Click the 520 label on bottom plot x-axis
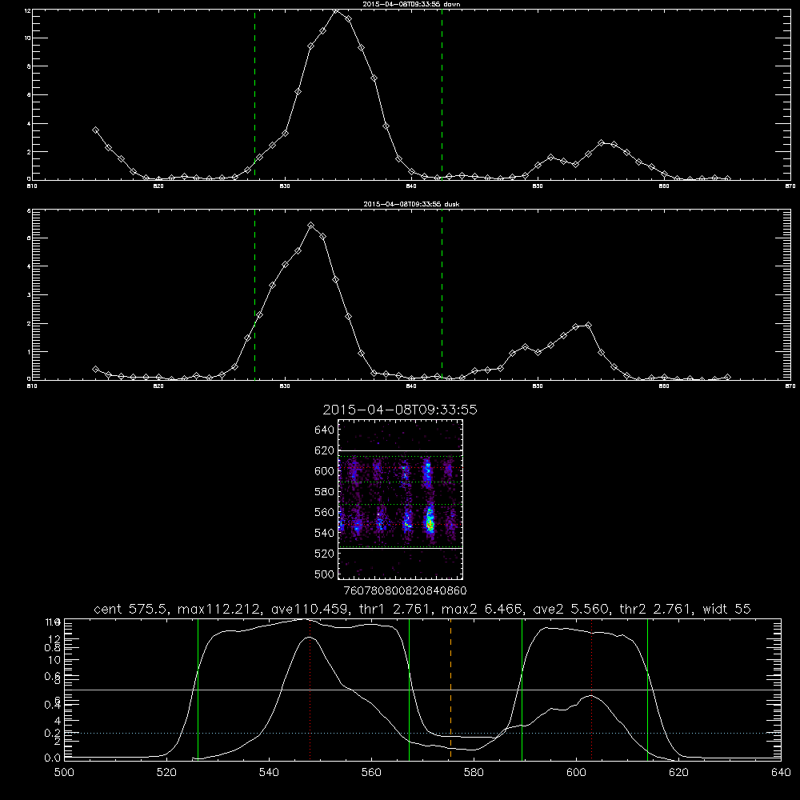800x800 pixels. coord(166,773)
